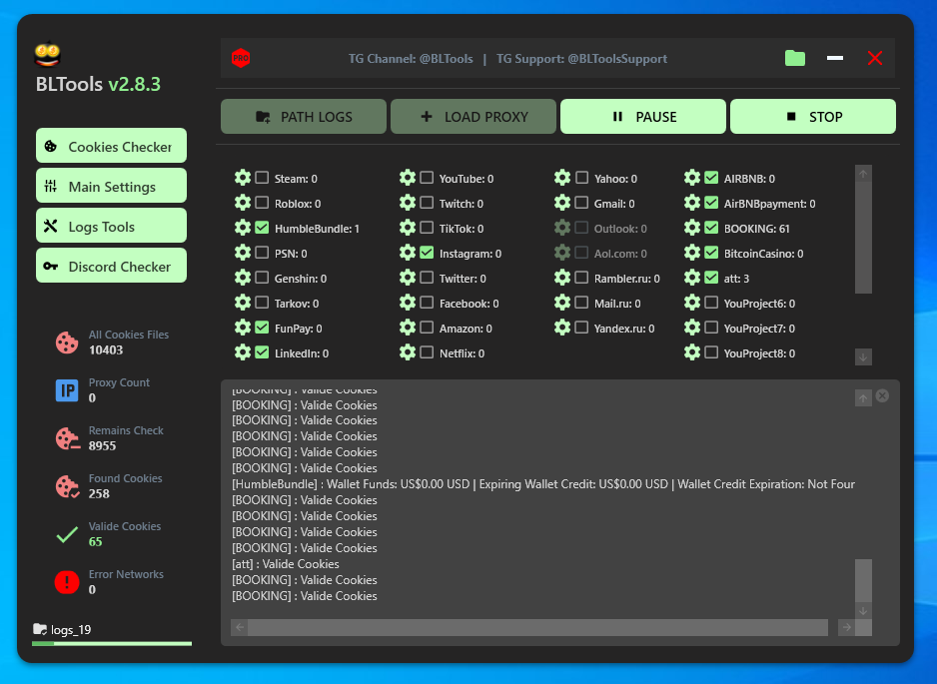Uncheck the BOOKING checkbox
The image size is (937, 684).
point(711,228)
